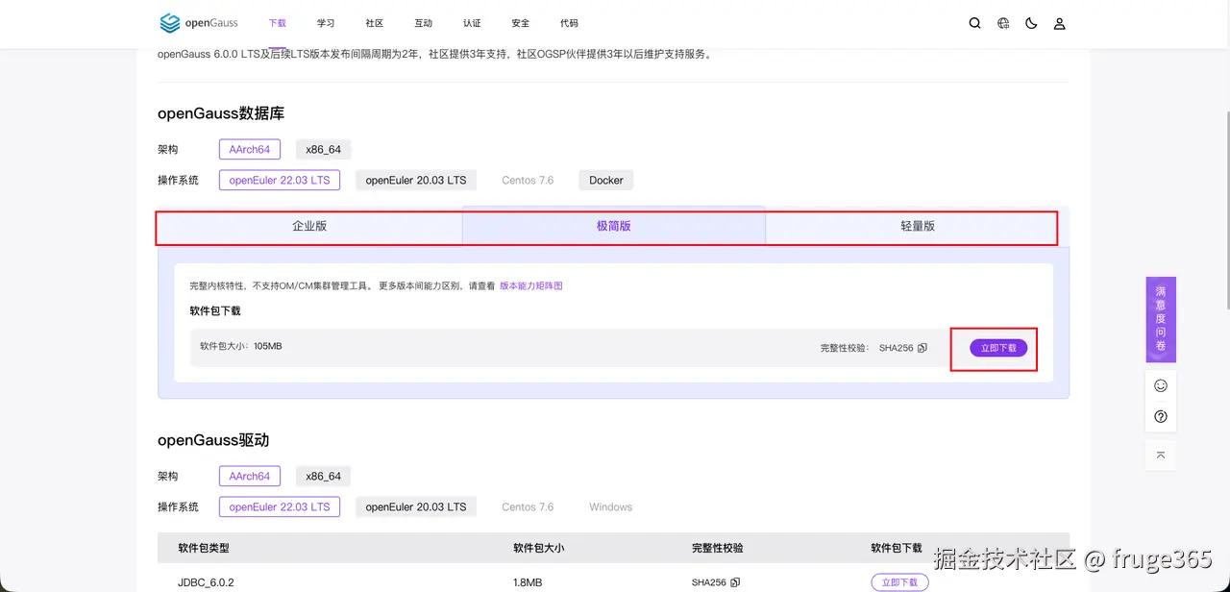This screenshot has width=1230, height=592.
Task: Choose Windows for driver
Action: [x=611, y=506]
